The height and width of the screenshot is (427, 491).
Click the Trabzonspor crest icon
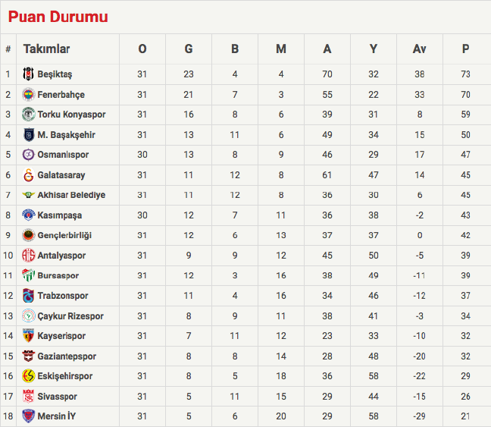(28, 296)
